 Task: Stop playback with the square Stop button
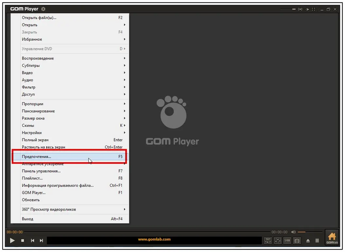[x=22, y=240]
